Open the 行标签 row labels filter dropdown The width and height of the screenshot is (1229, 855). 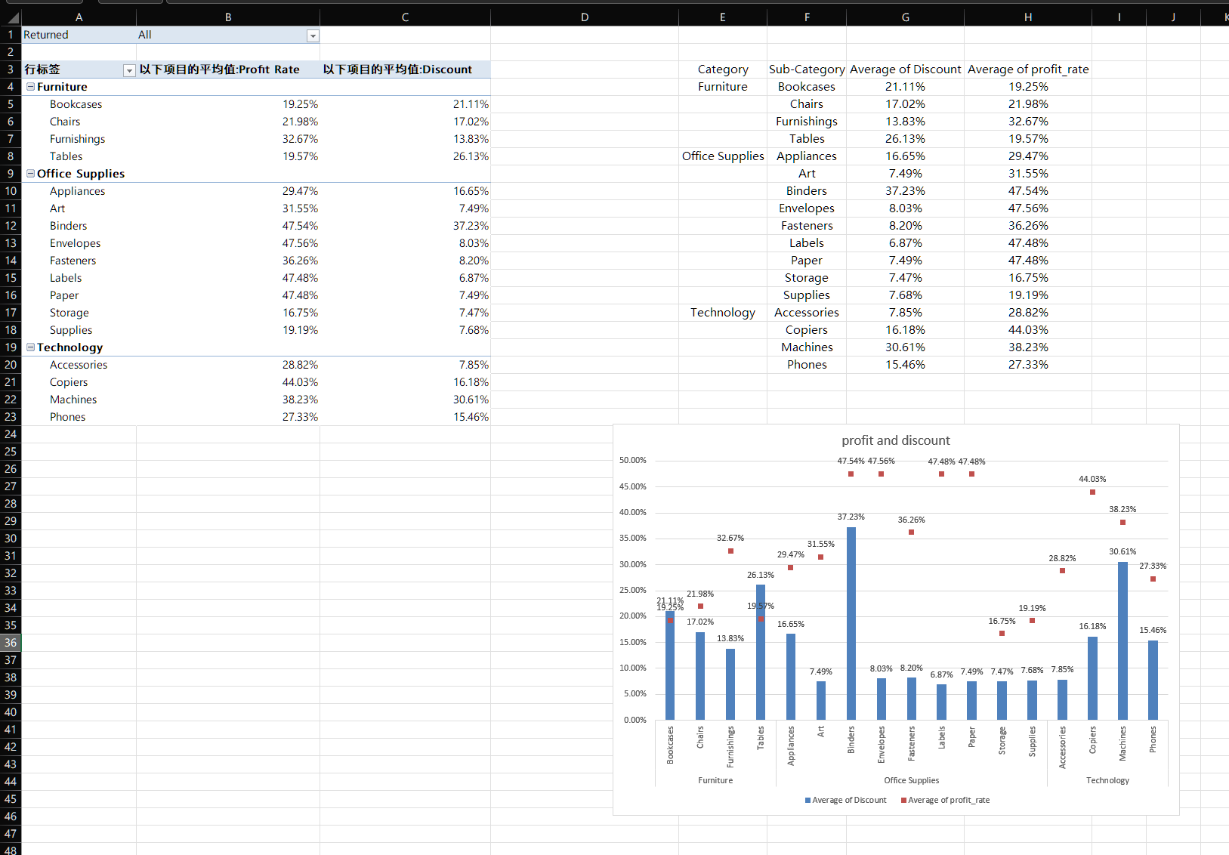(x=129, y=70)
